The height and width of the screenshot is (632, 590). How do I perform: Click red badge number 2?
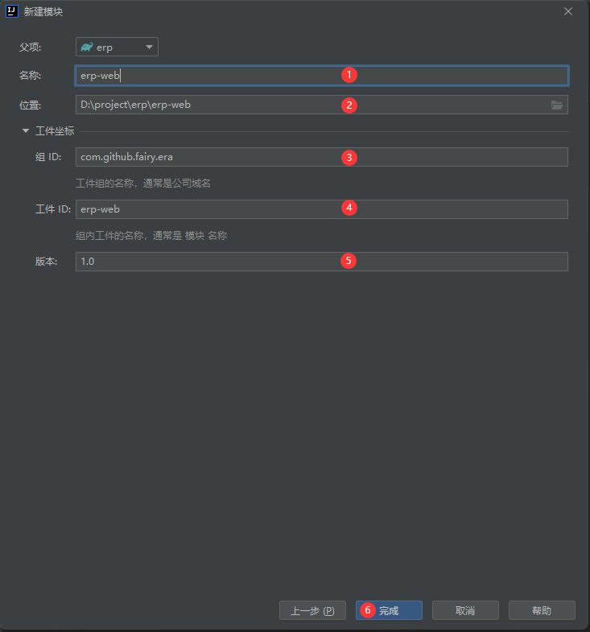point(349,105)
